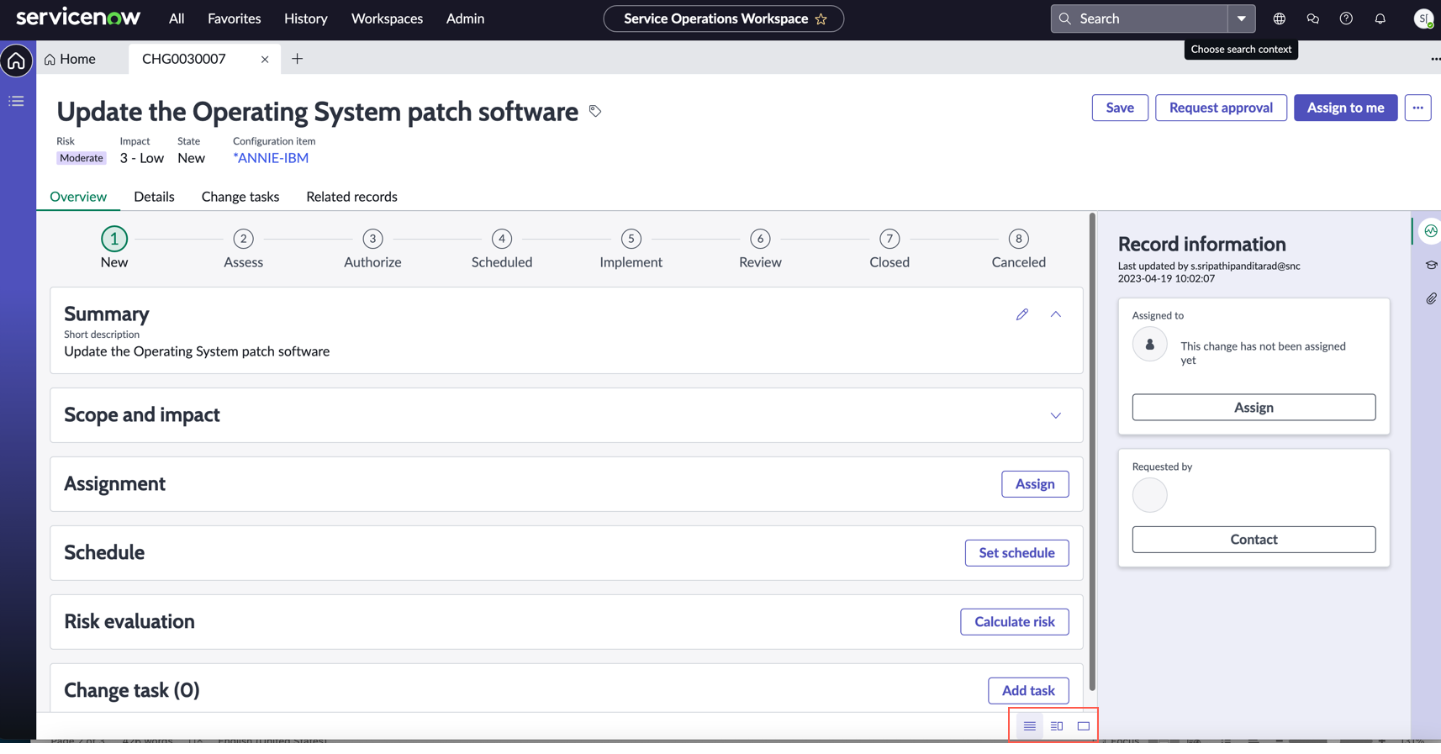Switch to the Related records tab

coord(351,197)
